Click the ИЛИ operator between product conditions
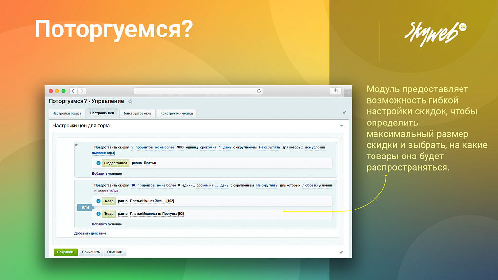Image resolution: width=498 pixels, height=280 pixels. (84, 207)
